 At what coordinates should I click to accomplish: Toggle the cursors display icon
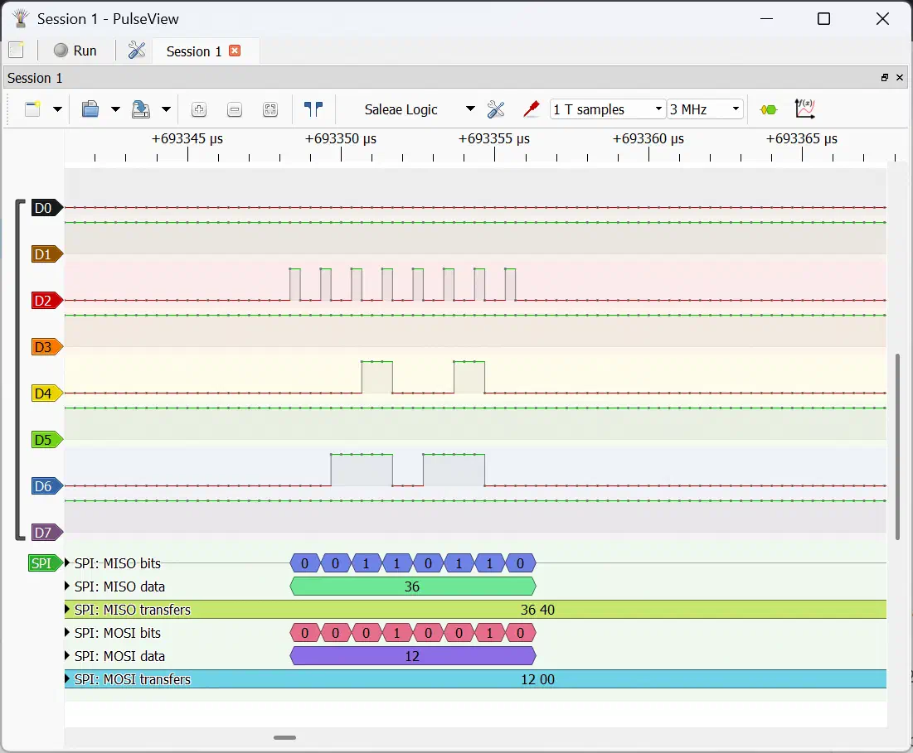[313, 109]
